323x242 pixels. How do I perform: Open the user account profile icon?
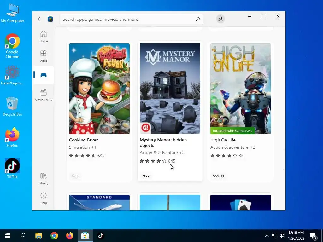pyautogui.click(x=220, y=19)
